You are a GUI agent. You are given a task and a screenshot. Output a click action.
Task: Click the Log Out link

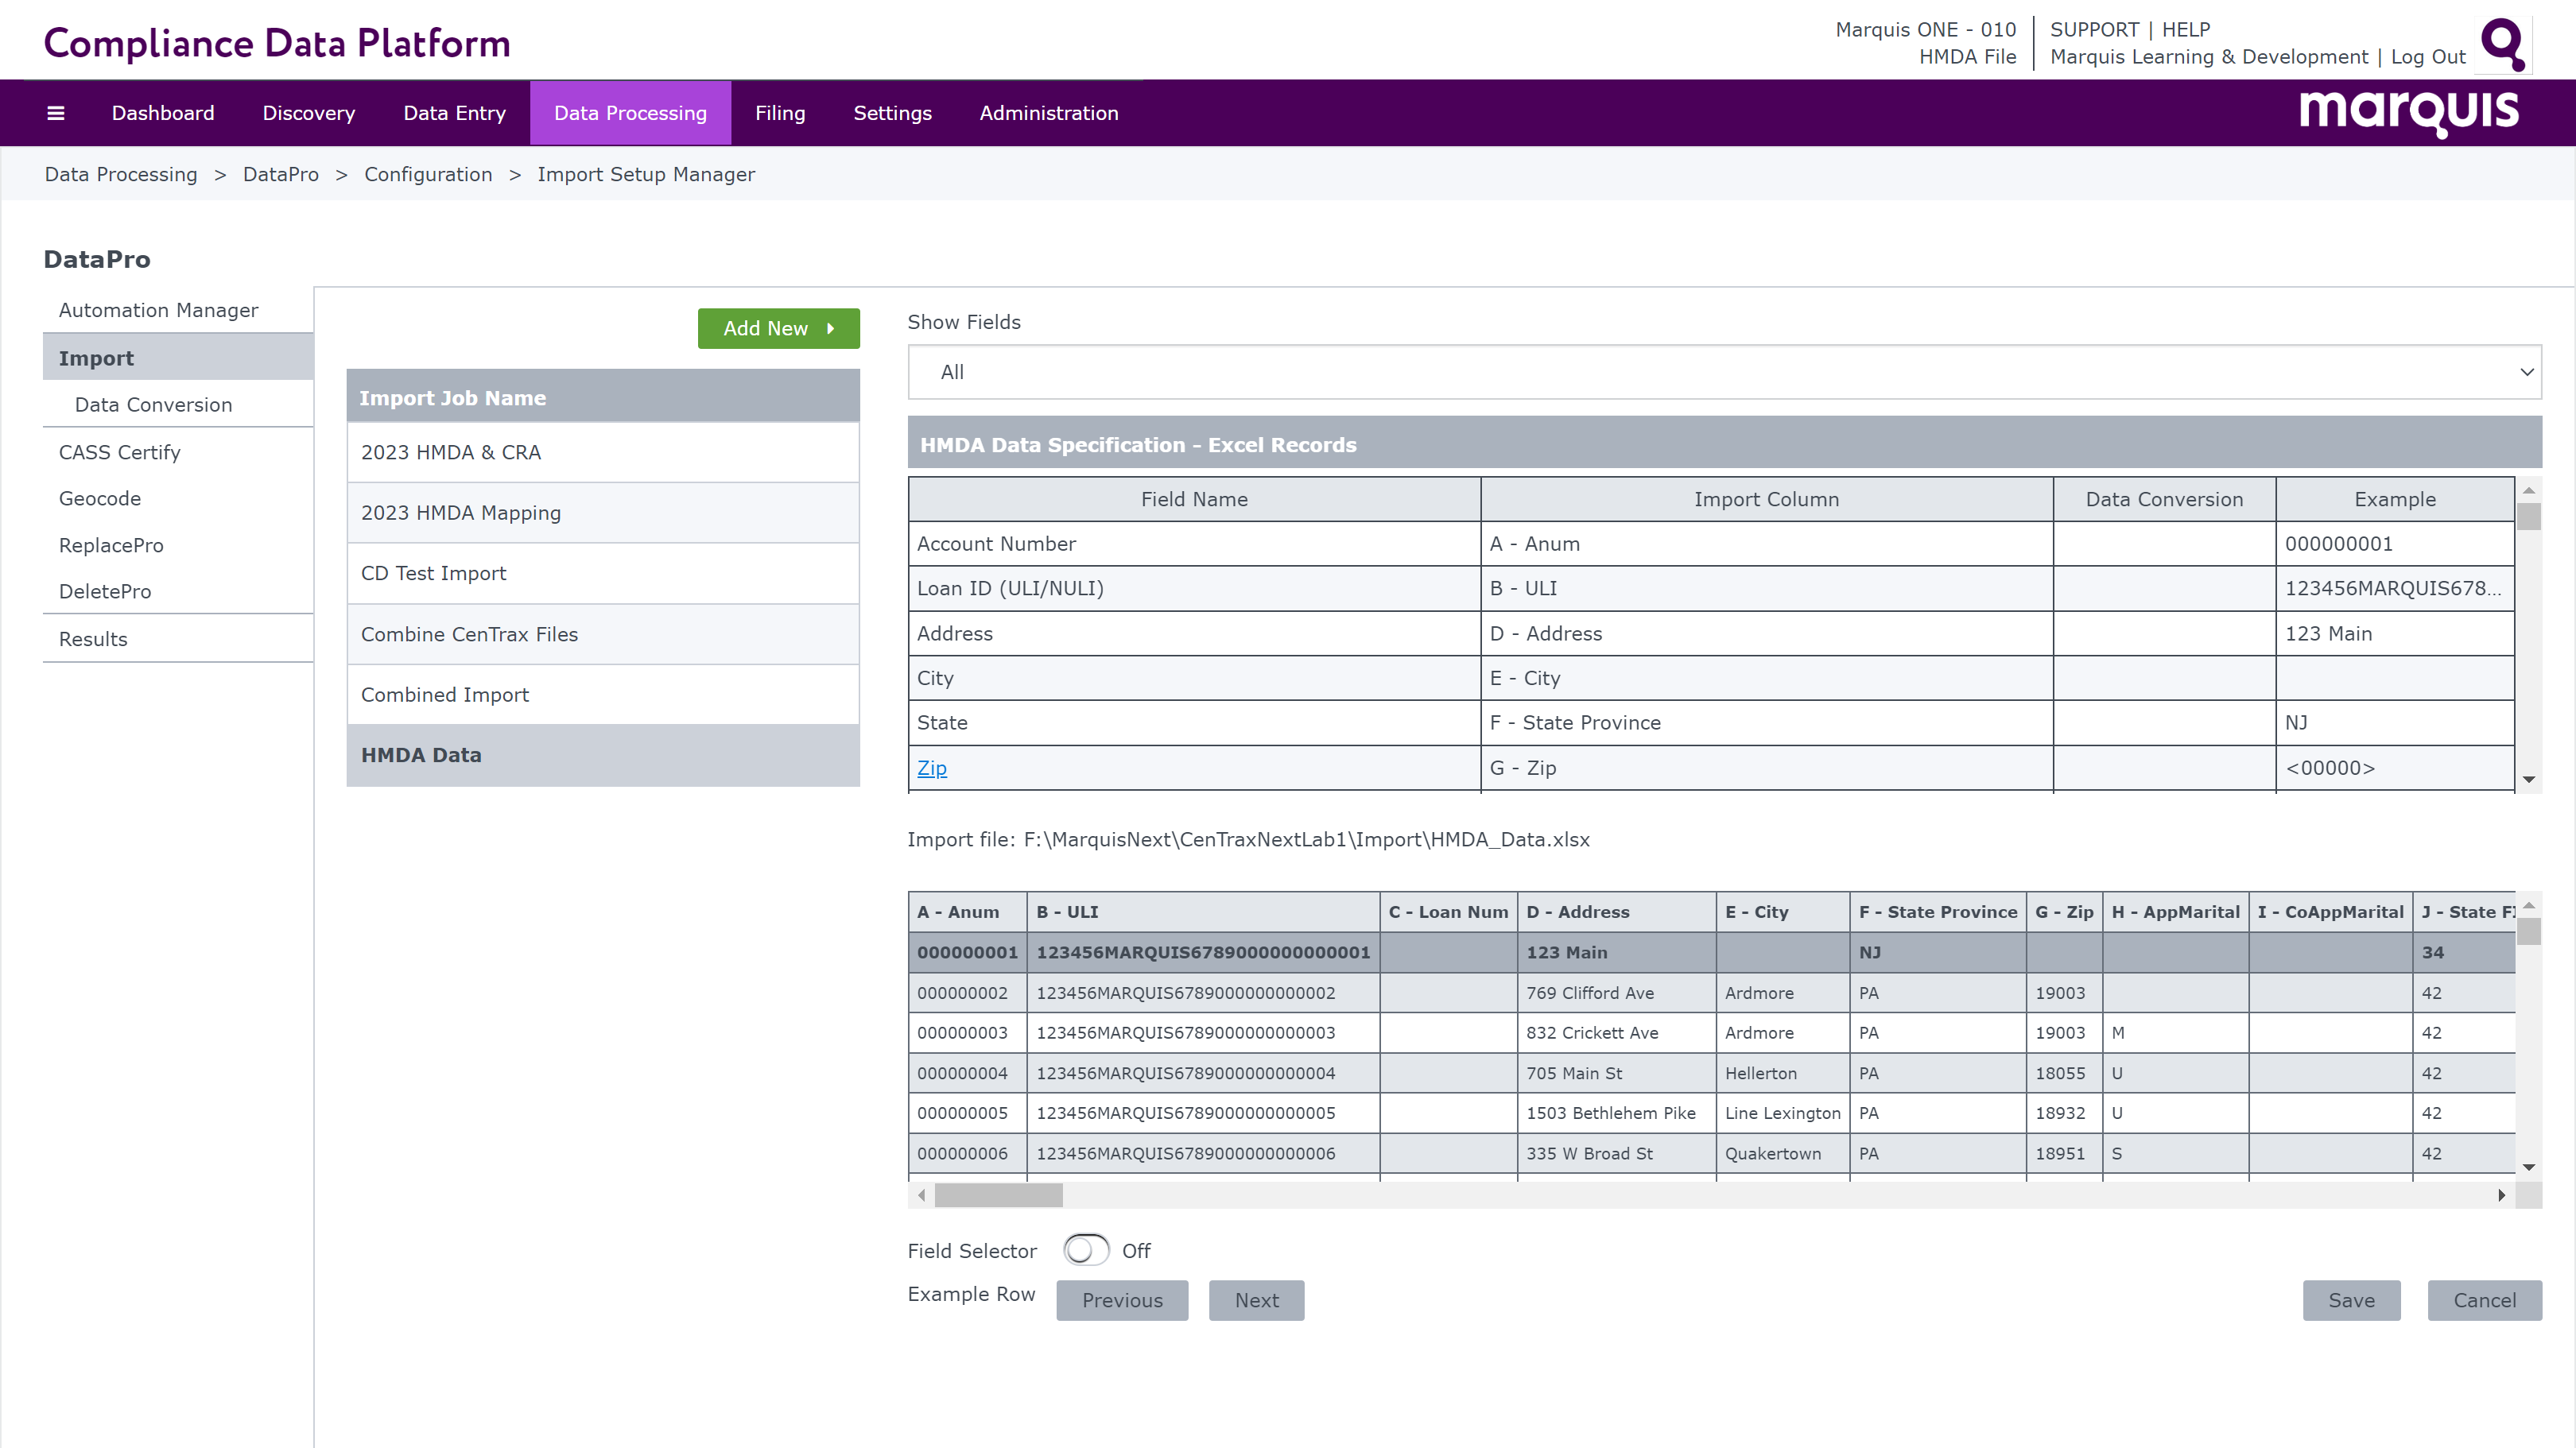[2428, 57]
